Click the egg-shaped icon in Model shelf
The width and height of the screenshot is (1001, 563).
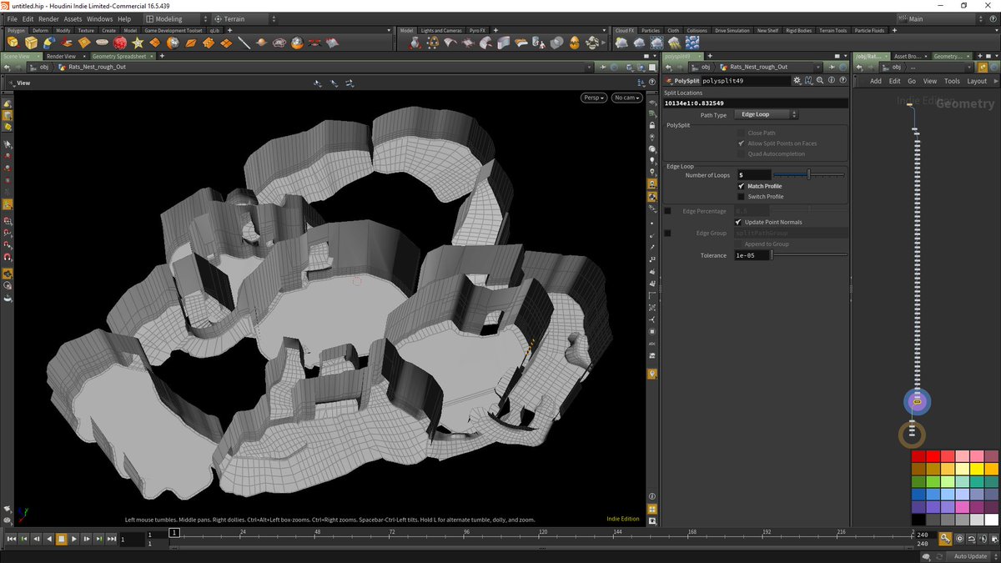(574, 43)
